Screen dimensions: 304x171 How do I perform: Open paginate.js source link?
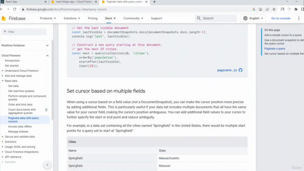[227, 70]
